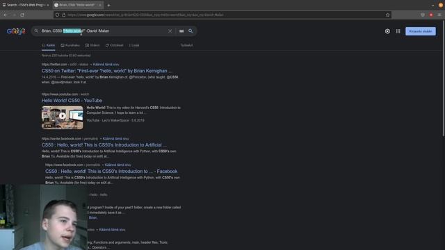
Task: Translate sw-ke.facebook.com result via Käännä tämä sivu
Action: tap(115, 139)
